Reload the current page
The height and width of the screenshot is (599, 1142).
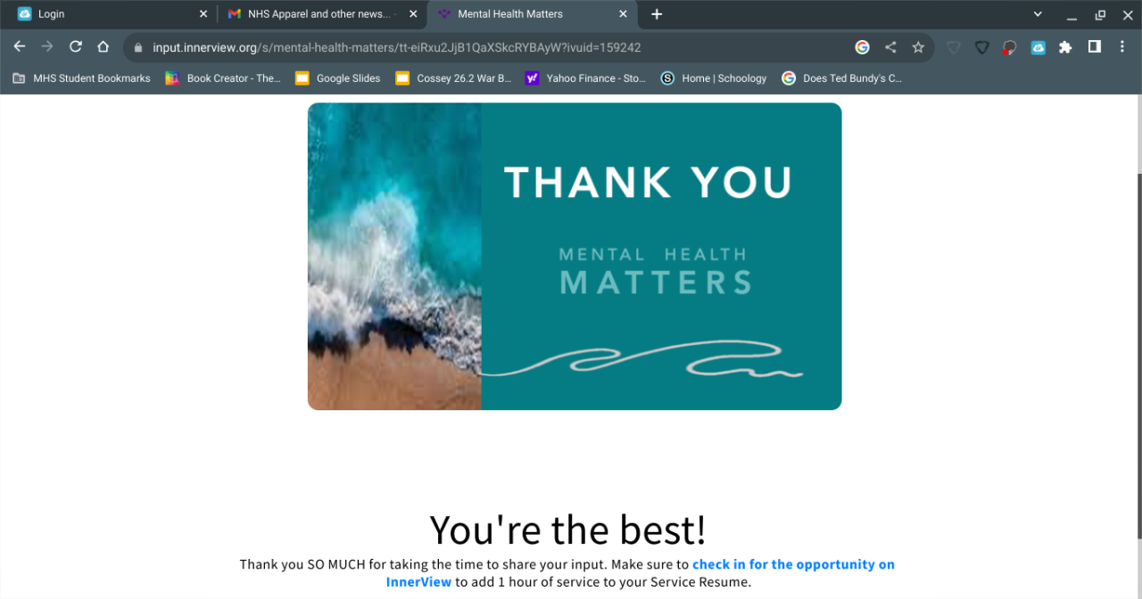pyautogui.click(x=76, y=47)
